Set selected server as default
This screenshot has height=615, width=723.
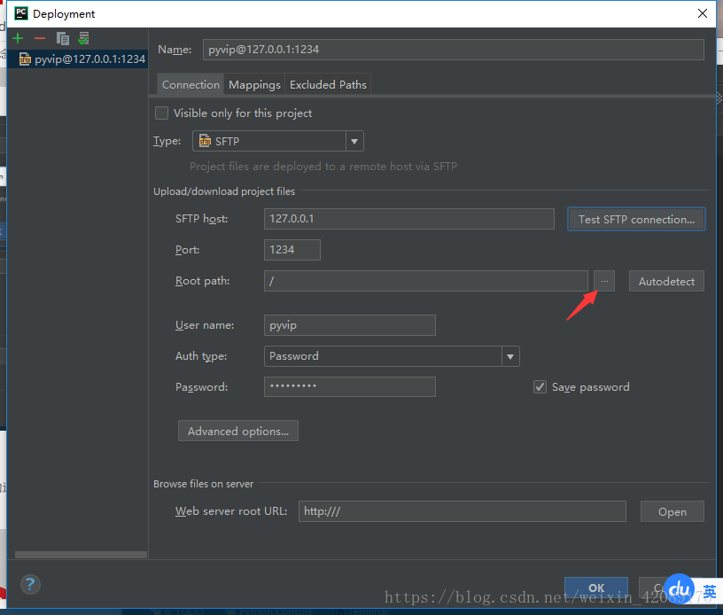click(x=83, y=38)
